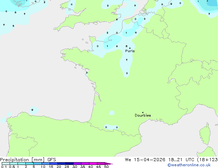Pick the 30–35 mm purple legend swatch
The height and width of the screenshot is (168, 218).
pyautogui.click(x=77, y=164)
